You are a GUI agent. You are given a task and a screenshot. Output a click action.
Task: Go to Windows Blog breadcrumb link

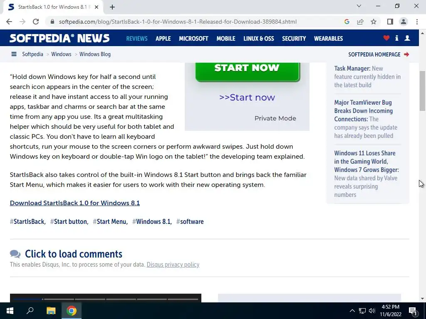pos(95,54)
